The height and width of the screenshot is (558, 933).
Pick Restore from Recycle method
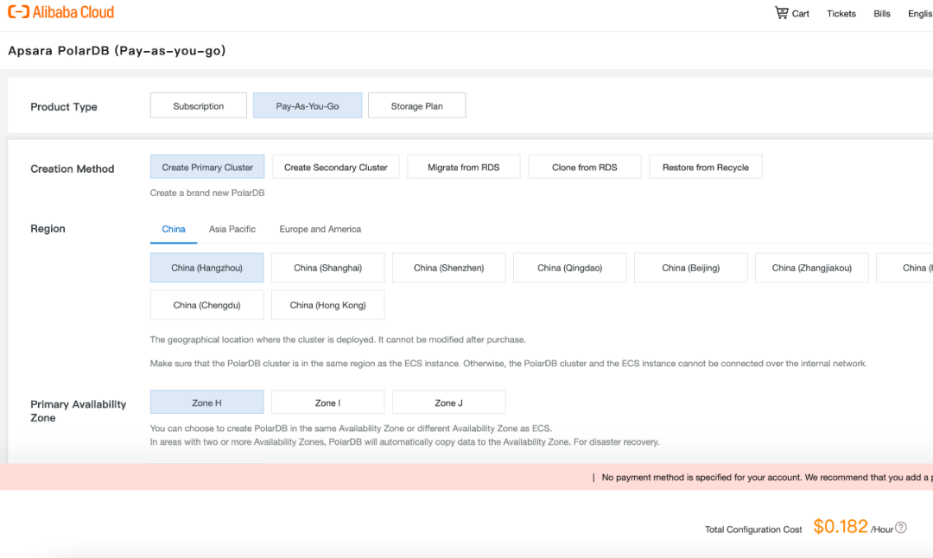(706, 168)
